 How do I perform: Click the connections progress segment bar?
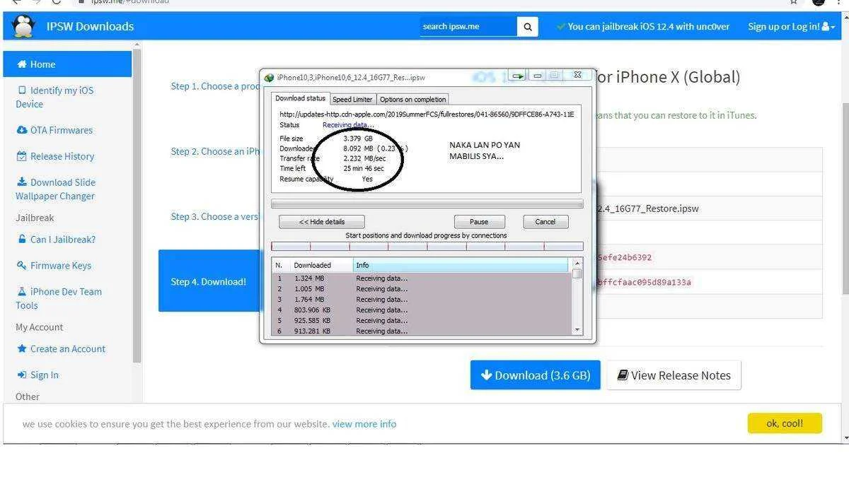pos(427,247)
